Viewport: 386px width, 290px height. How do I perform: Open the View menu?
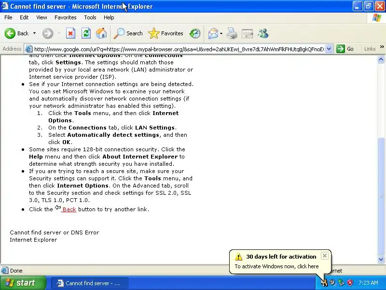click(x=41, y=17)
